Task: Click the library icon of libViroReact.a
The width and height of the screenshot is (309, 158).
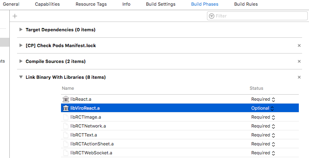Action: tap(66, 108)
